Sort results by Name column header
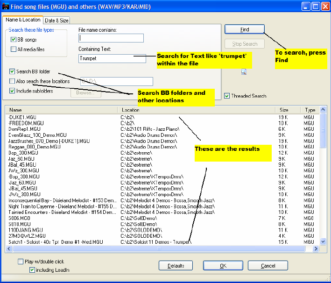Image resolution: width=331 pixels, height=283 pixels. (x=61, y=110)
